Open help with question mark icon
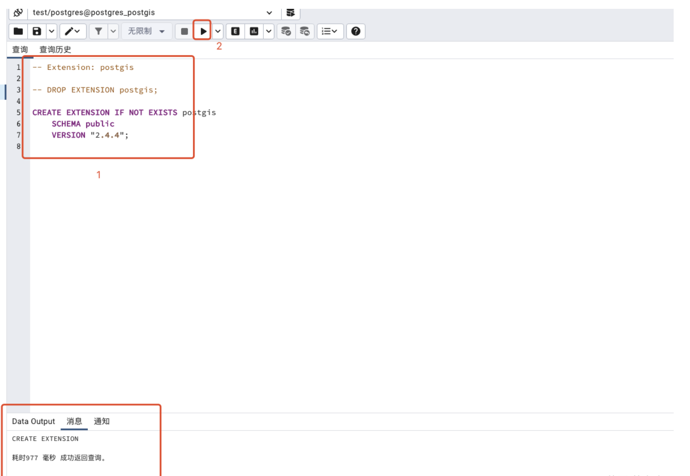 click(356, 31)
